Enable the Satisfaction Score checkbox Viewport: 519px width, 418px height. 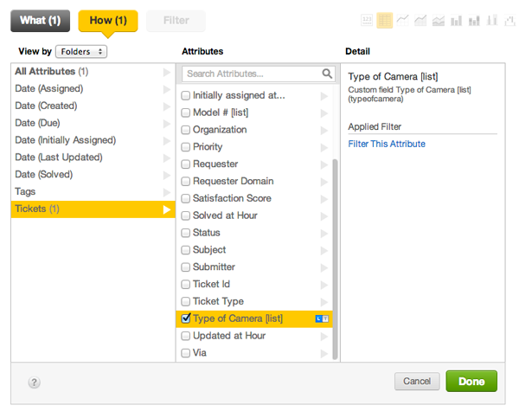pyautogui.click(x=186, y=198)
